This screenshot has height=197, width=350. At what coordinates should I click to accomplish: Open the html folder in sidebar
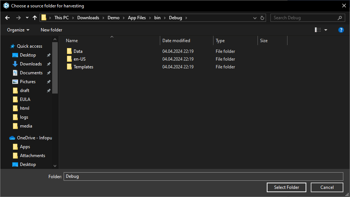pos(24,108)
